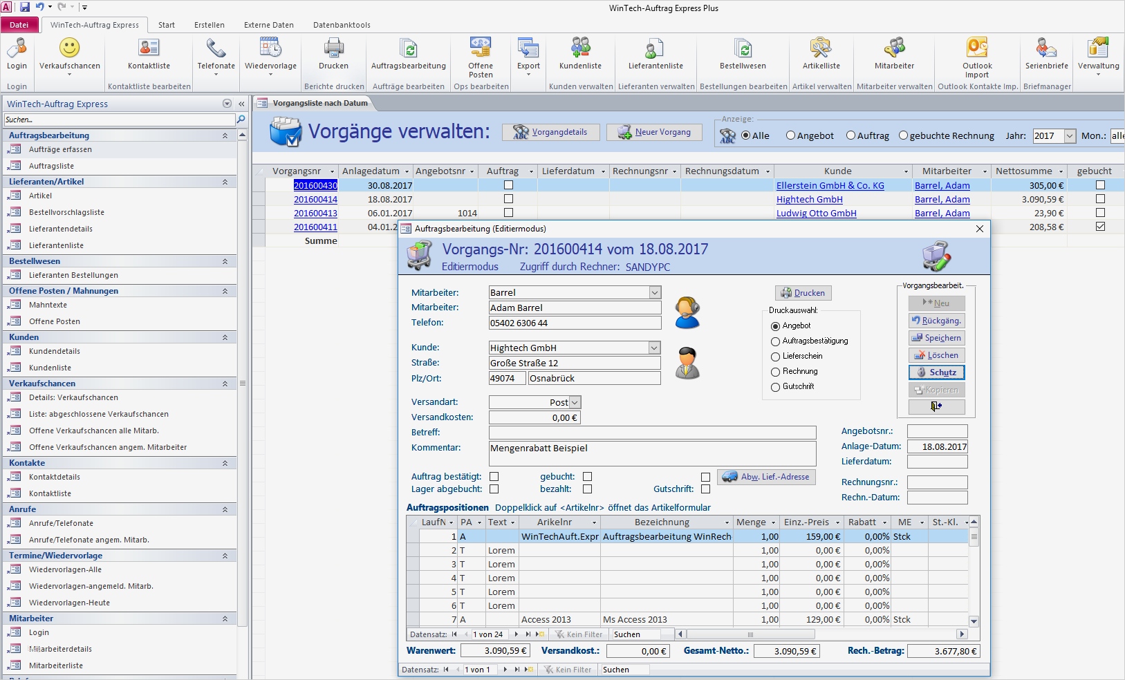Open the Kontaktliste ribbon icon

tap(149, 48)
